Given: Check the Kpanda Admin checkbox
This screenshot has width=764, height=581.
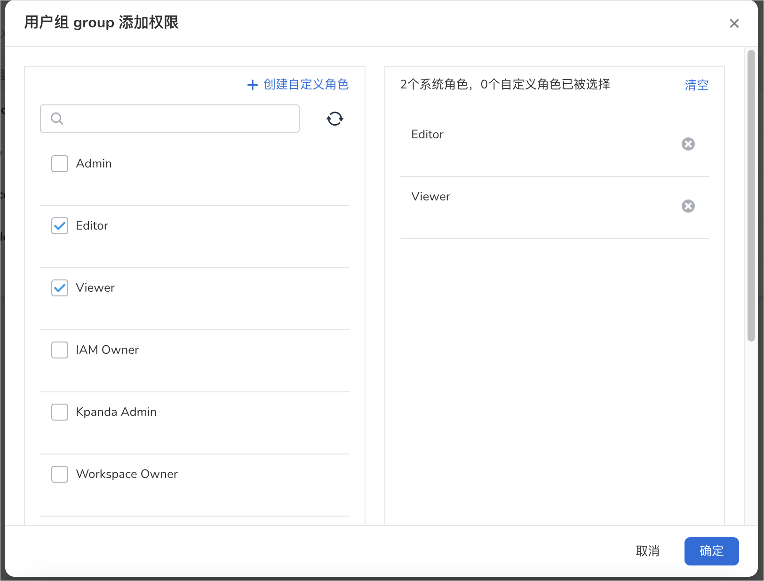Looking at the screenshot, I should pos(60,412).
